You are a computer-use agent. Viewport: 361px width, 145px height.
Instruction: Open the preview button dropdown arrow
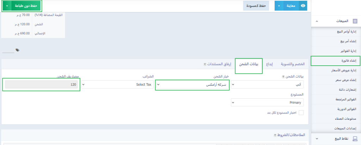(x=280, y=6)
